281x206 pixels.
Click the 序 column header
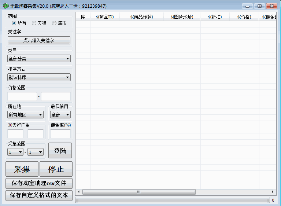pos(83,17)
